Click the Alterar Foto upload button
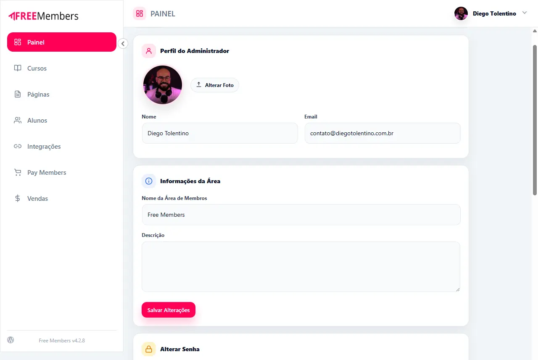The height and width of the screenshot is (360, 538). tap(215, 85)
